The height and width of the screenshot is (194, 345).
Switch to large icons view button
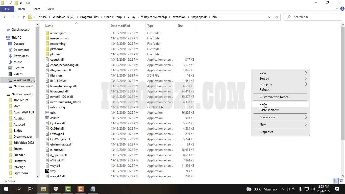341,181
